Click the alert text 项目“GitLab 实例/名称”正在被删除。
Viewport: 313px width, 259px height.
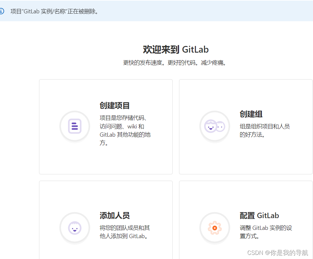54,11
